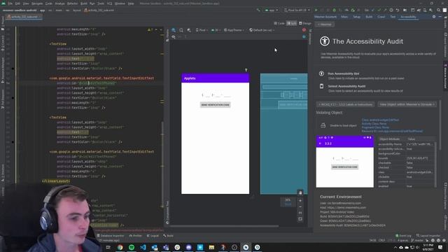The height and width of the screenshot is (252, 448).
Task: Click the bounds attribute row in object table
Action: tap(406, 158)
